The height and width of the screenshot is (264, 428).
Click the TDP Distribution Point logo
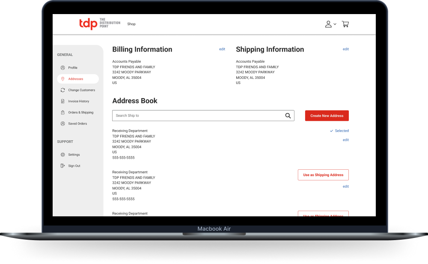click(x=99, y=24)
